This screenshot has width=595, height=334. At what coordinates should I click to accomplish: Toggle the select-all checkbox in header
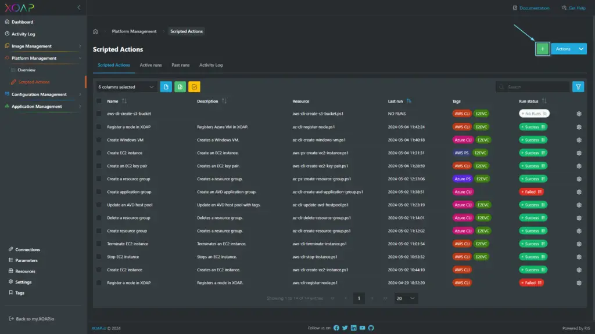coord(99,101)
